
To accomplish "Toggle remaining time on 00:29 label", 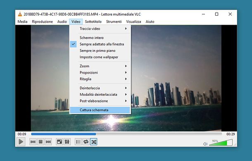I will 231,134.
